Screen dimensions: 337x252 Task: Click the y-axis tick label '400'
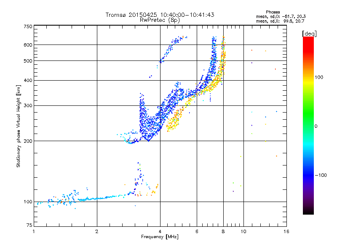pos(28,80)
